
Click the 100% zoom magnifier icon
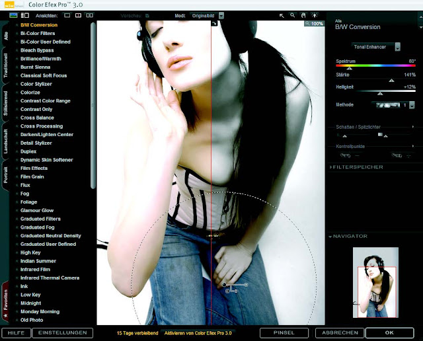307,24
